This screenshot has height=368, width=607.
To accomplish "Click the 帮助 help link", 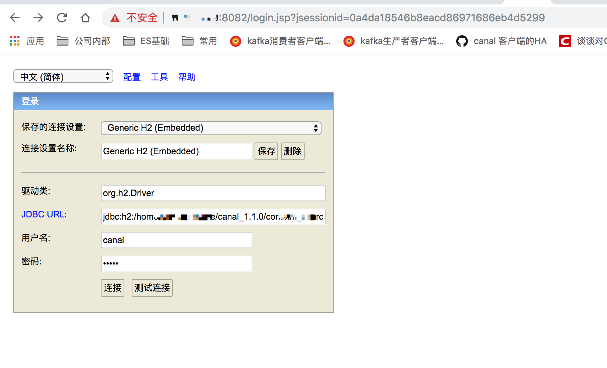I will (187, 77).
